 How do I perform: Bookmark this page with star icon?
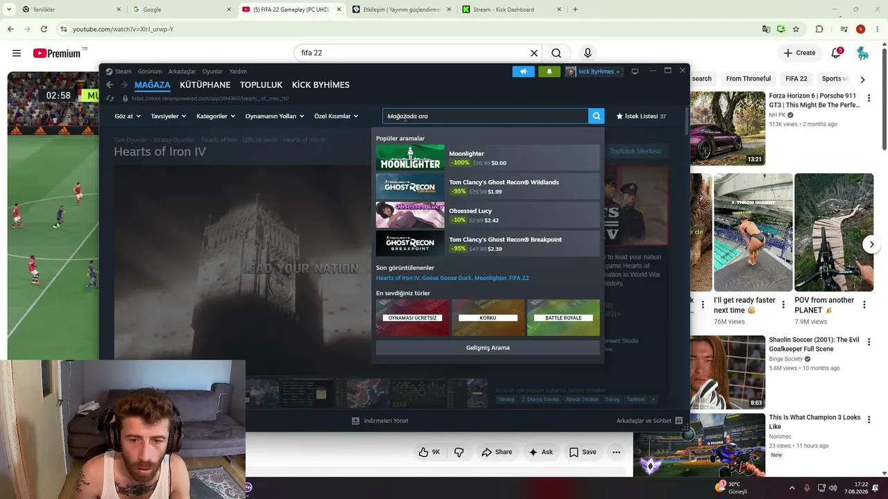tap(796, 29)
